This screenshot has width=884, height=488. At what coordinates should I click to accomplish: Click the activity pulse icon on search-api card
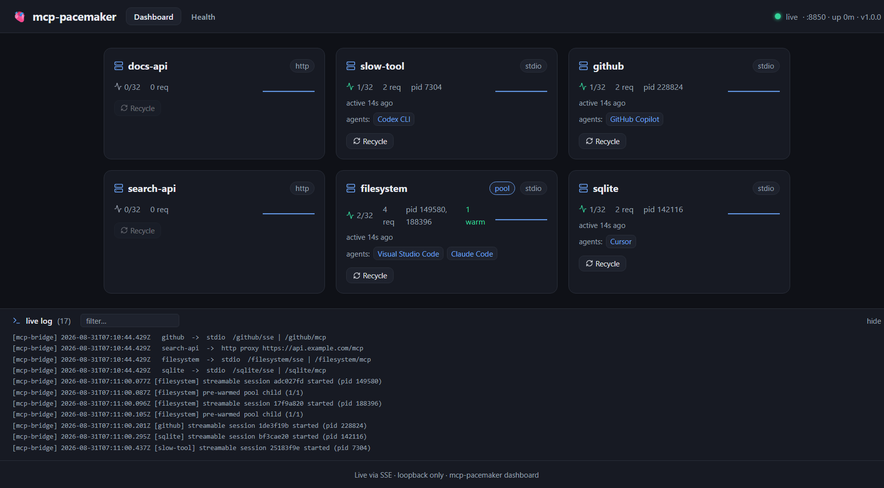118,209
